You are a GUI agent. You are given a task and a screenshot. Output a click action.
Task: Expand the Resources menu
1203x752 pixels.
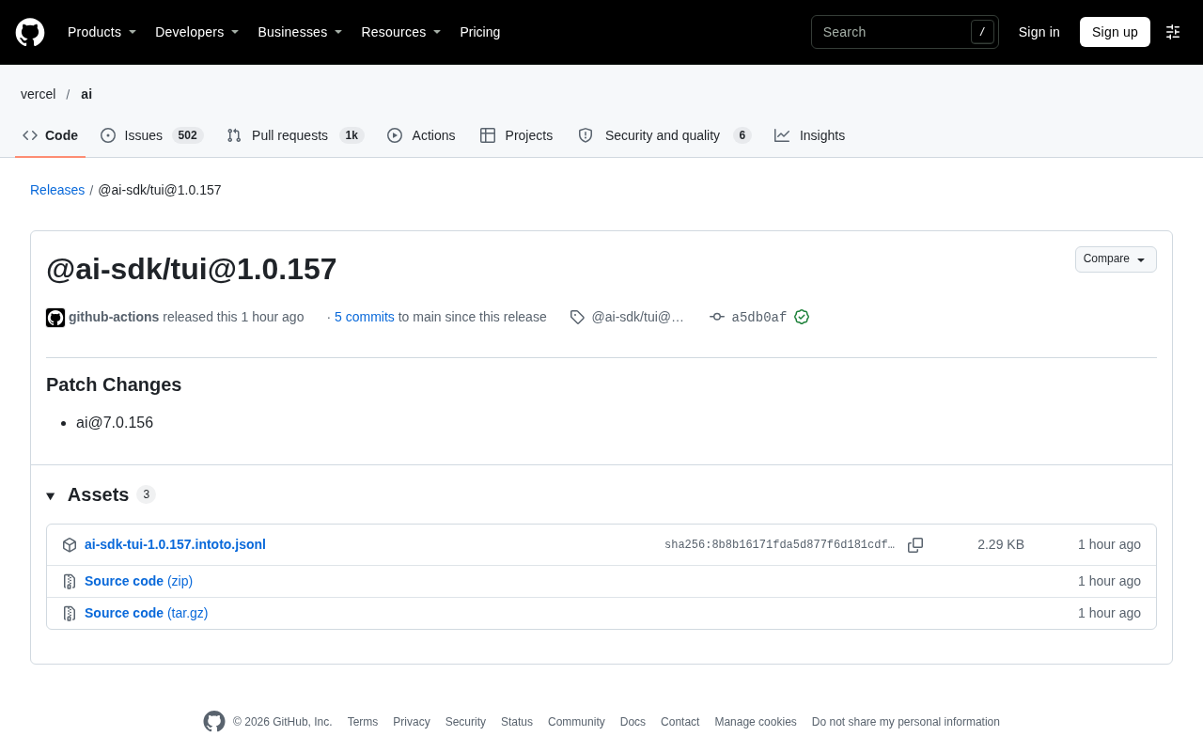pos(401,32)
